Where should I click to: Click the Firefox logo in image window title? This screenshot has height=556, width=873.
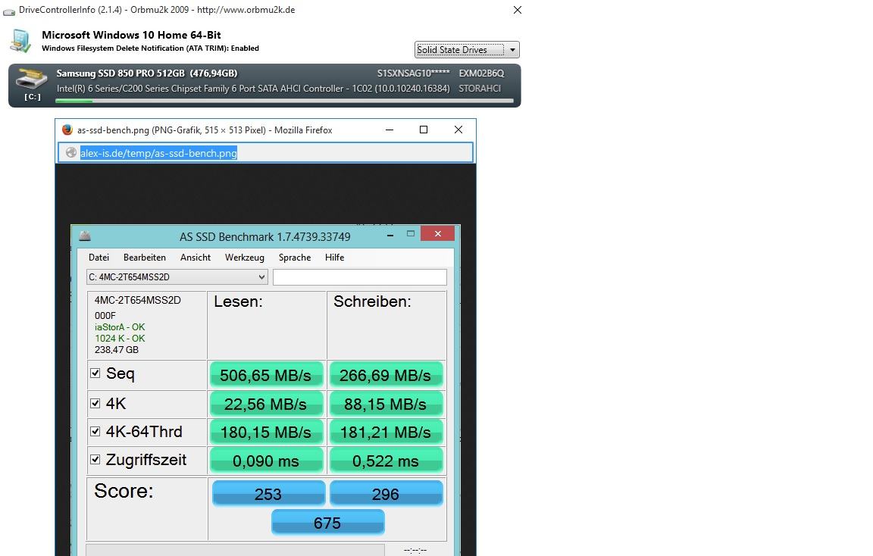pos(67,130)
